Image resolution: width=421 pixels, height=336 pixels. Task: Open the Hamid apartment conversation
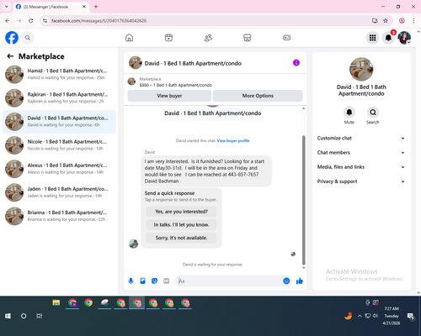[59, 75]
